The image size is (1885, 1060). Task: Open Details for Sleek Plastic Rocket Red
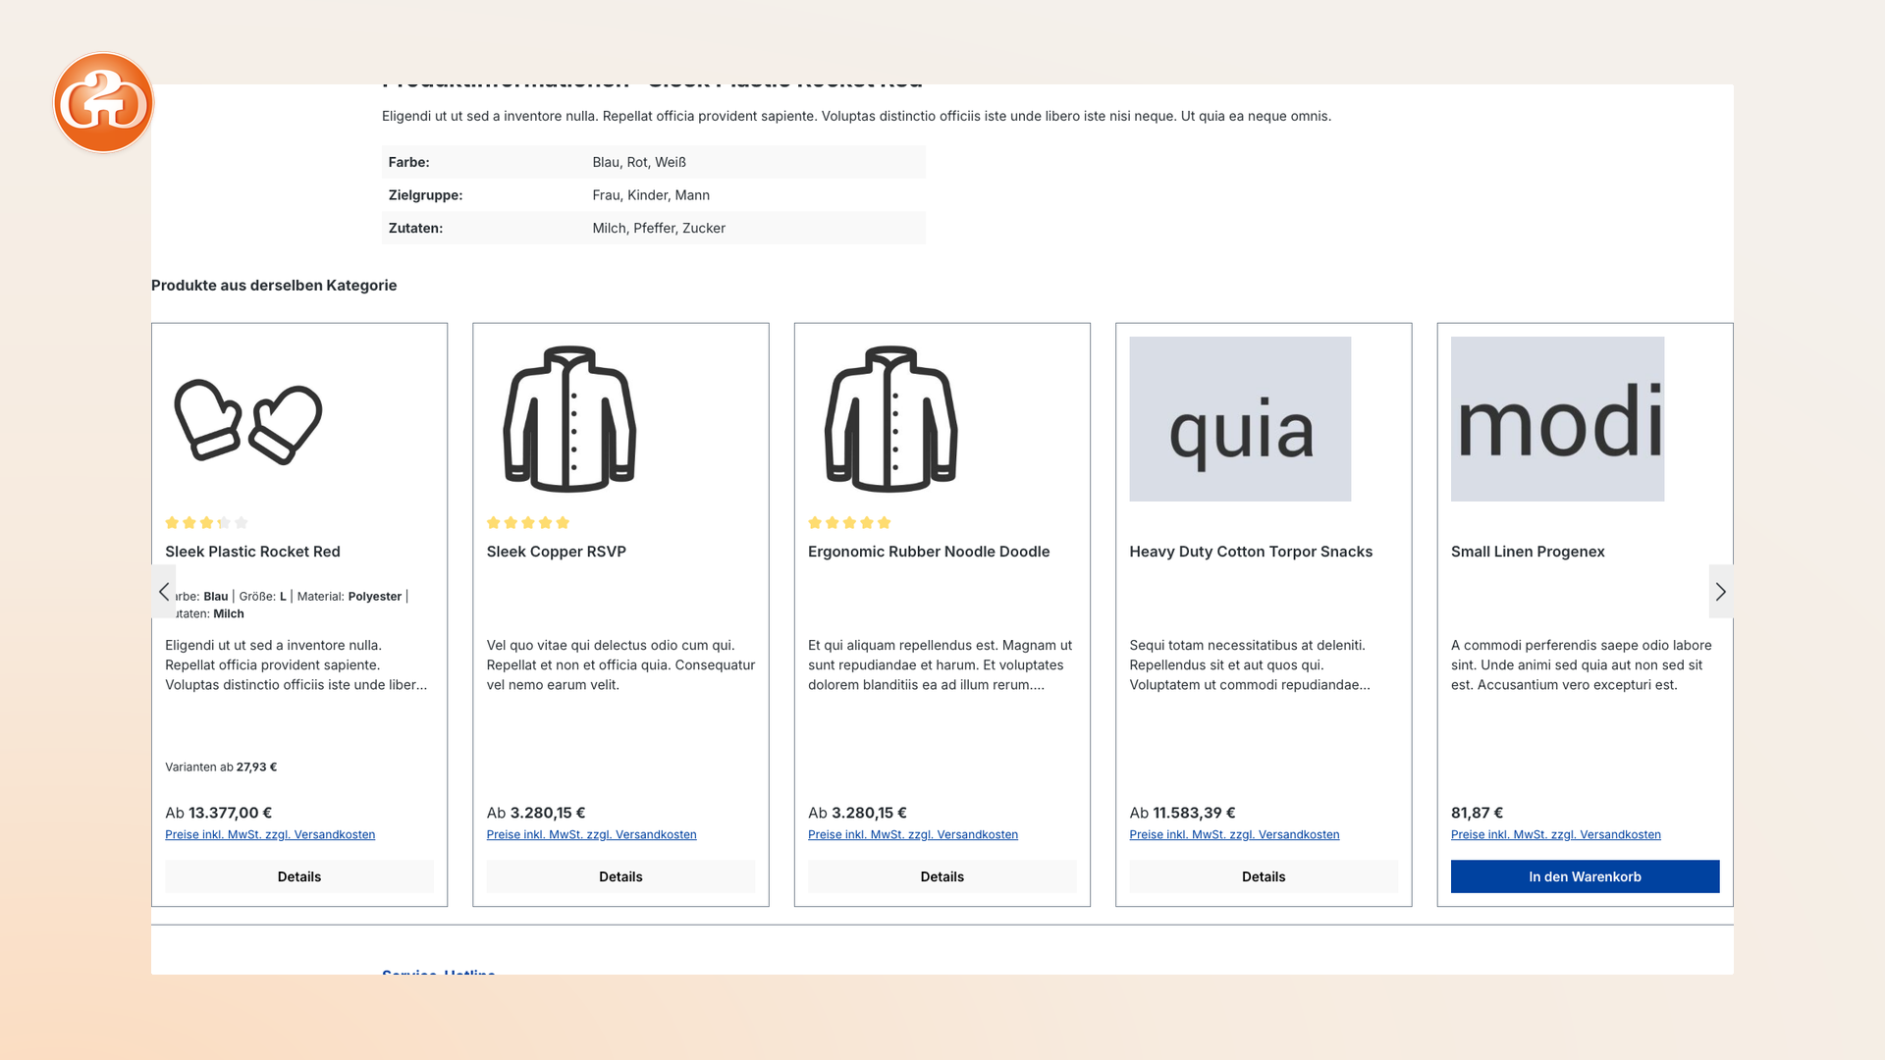[299, 876]
